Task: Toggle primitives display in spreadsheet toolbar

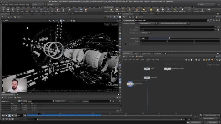Action: tap(24, 101)
